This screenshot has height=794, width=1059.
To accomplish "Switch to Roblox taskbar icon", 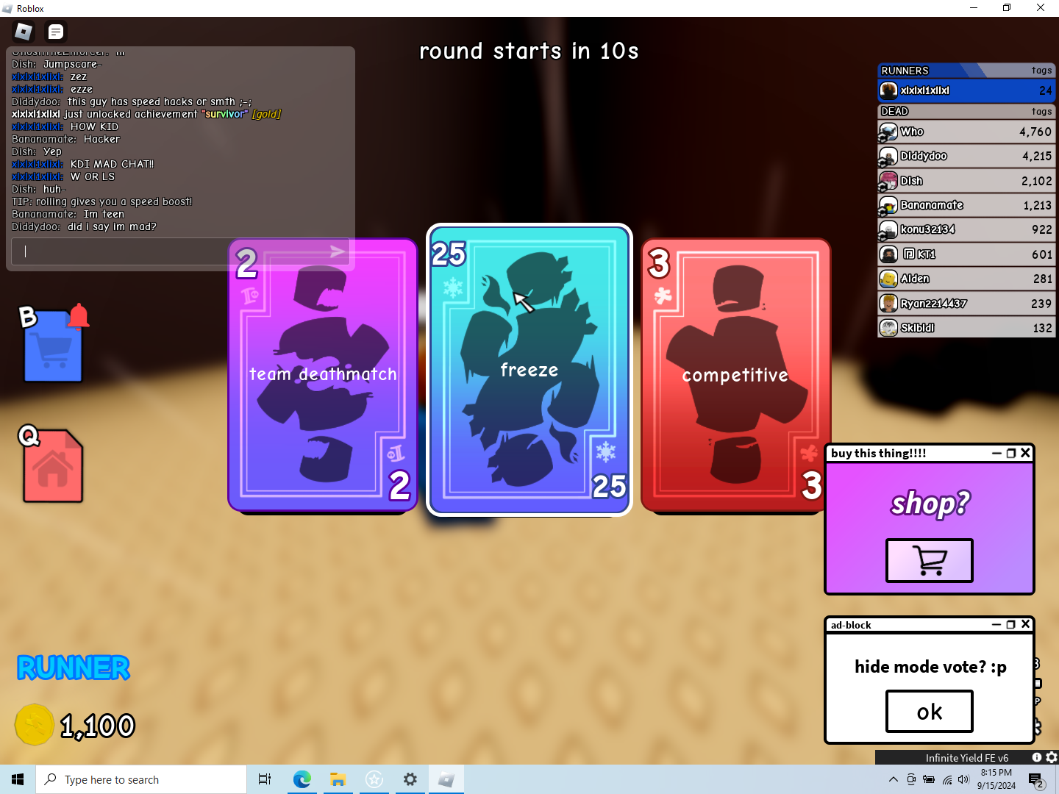I will 446,779.
